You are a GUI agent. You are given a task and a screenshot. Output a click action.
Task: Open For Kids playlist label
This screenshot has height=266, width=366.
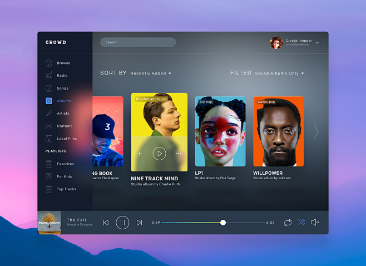pos(65,176)
